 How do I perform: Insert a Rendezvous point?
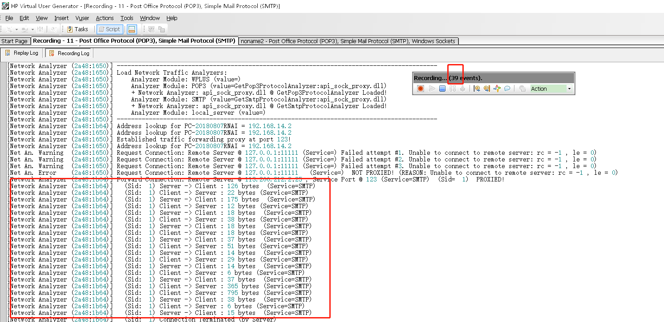click(497, 89)
